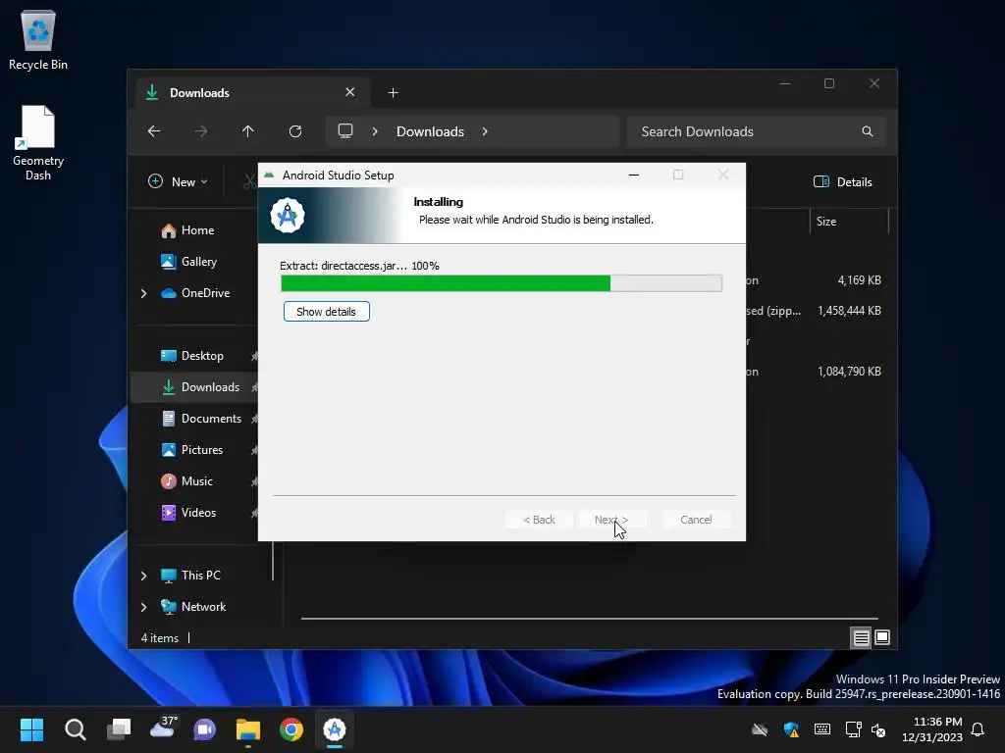Image resolution: width=1005 pixels, height=753 pixels.
Task: Switch to Android Studio Setup taskbar icon
Action: [335, 729]
